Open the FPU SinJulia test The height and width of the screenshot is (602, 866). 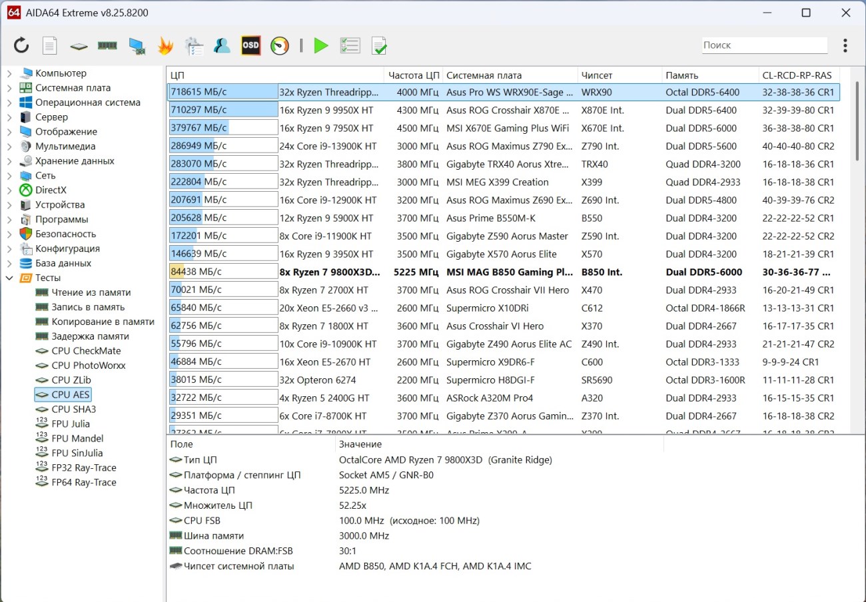click(77, 453)
